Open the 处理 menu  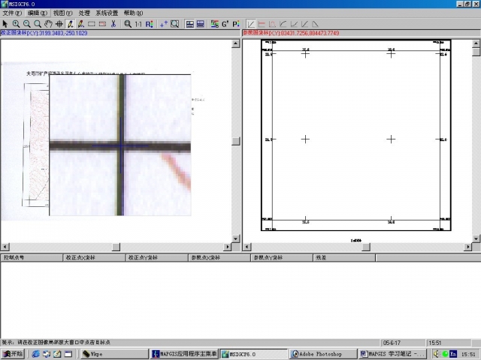click(x=84, y=13)
